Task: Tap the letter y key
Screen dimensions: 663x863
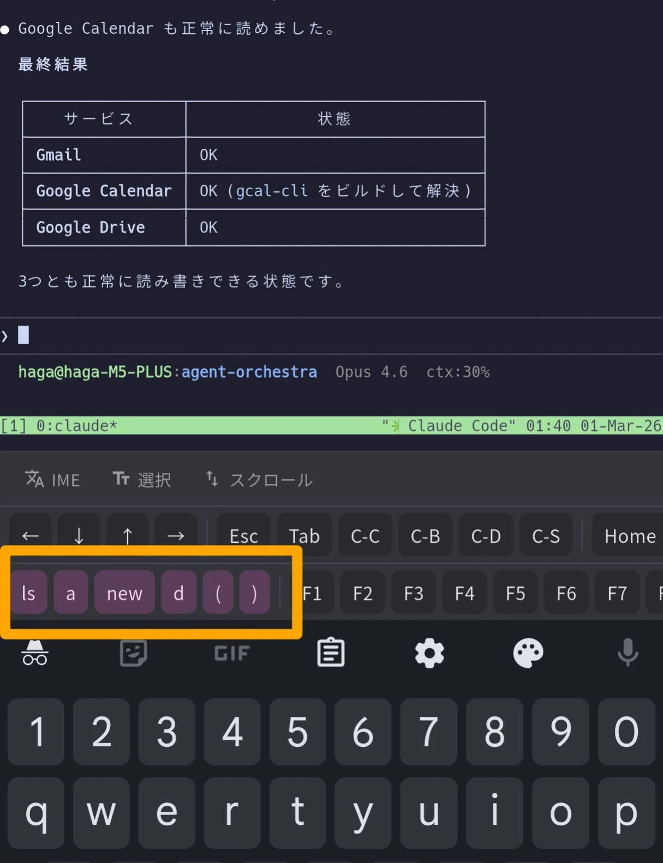Action: 363,812
